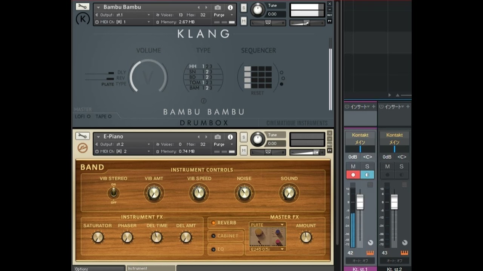Load next preset for Bambu Bambu
The image size is (483, 271).
[x=206, y=8]
